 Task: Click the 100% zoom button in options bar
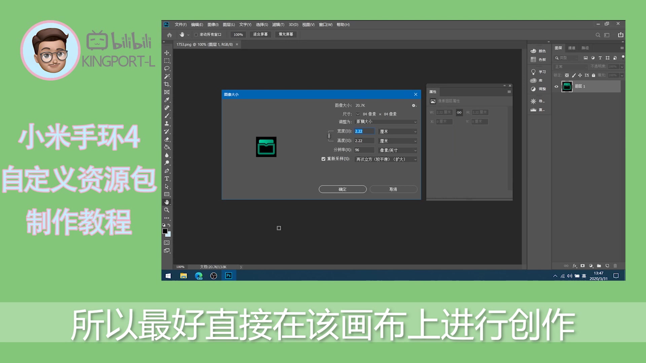238,35
